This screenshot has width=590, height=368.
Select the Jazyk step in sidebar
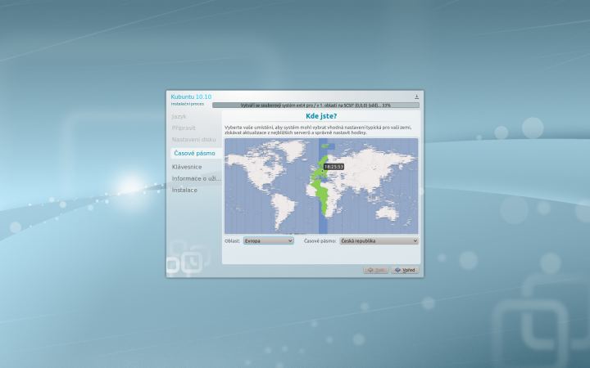(x=179, y=117)
